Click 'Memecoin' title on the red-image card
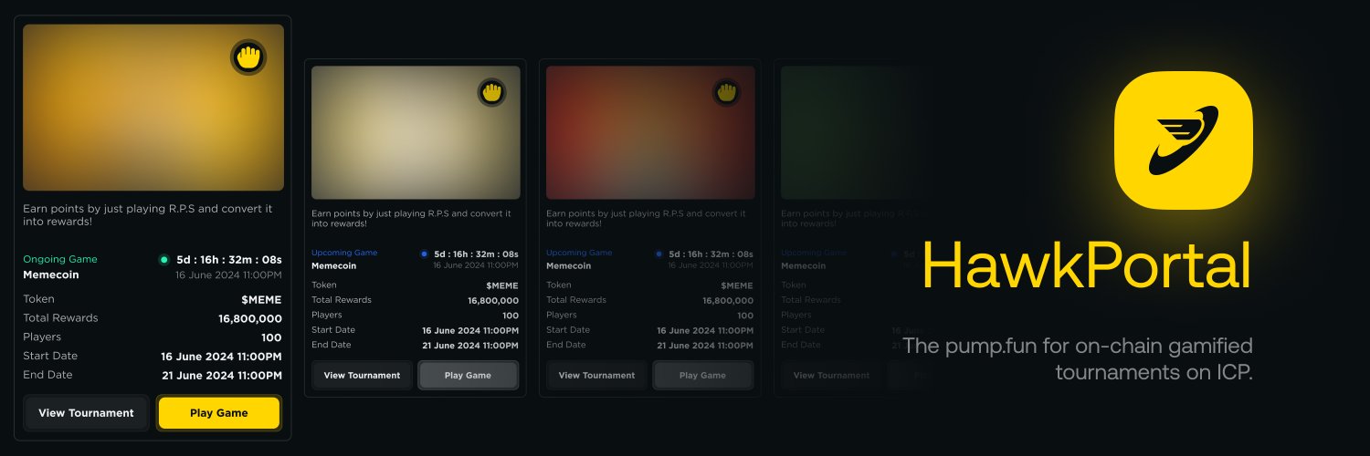 click(569, 266)
